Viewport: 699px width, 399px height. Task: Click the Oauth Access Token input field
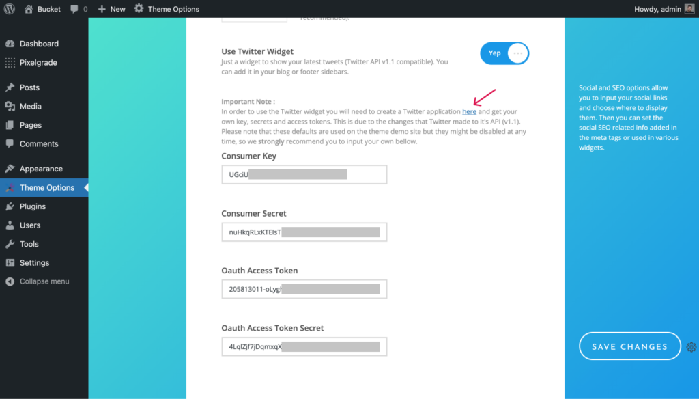tap(304, 289)
